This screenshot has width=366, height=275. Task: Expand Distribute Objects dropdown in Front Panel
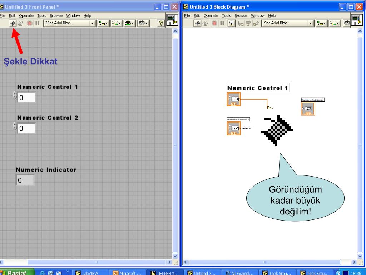pos(116,23)
